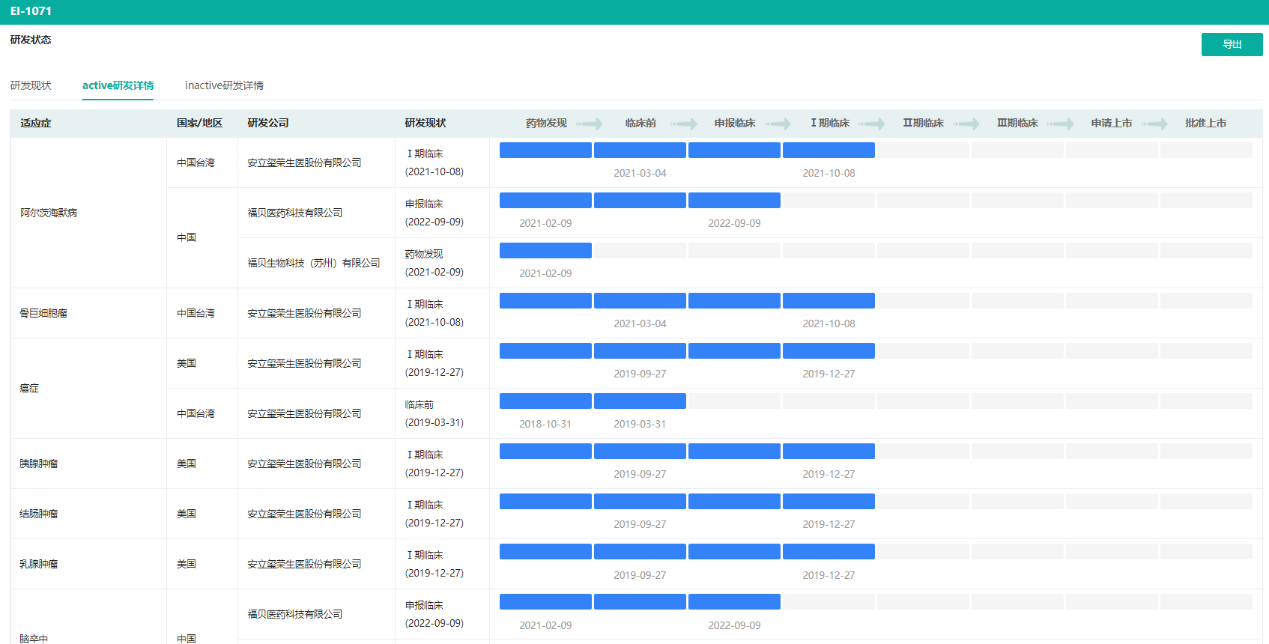Click the arrow between Ⅰ期临床 and Ⅱ期临床

873,124
